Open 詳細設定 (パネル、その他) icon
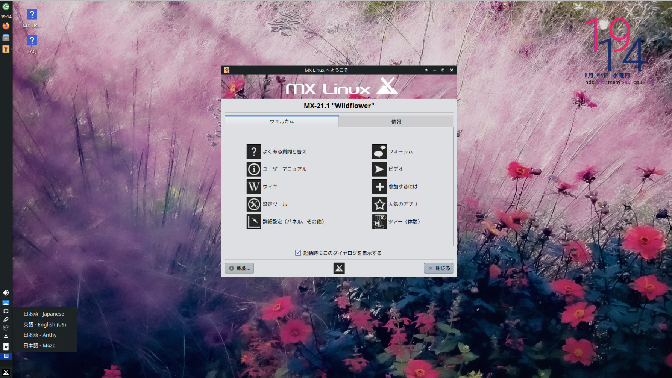672x378 pixels. coord(254,222)
